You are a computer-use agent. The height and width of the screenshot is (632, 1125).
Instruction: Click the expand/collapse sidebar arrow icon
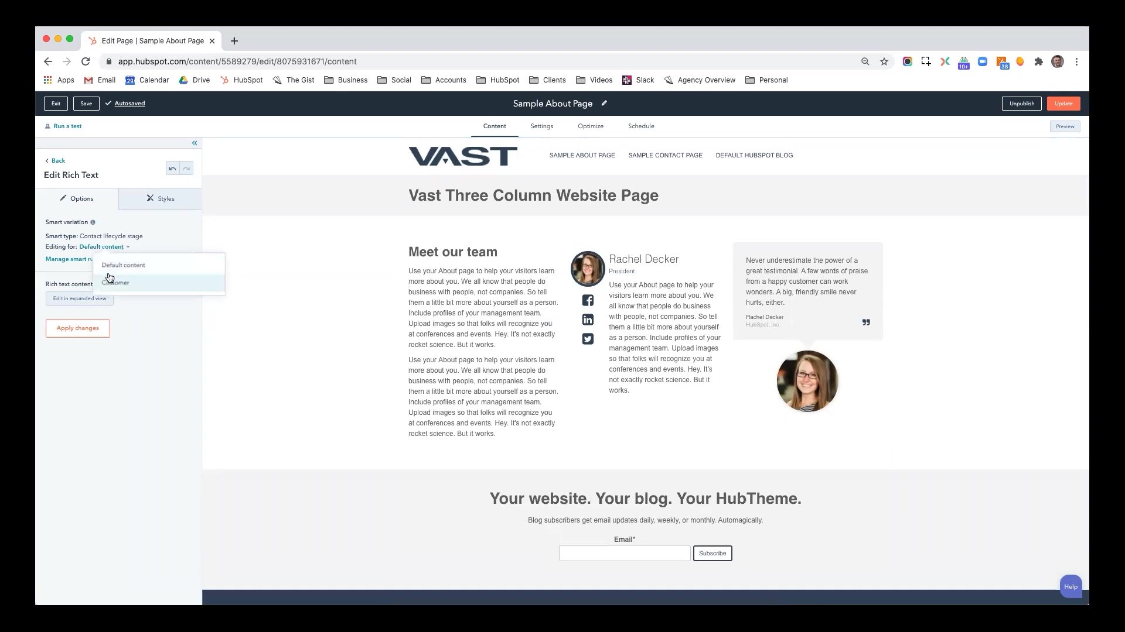pyautogui.click(x=194, y=141)
